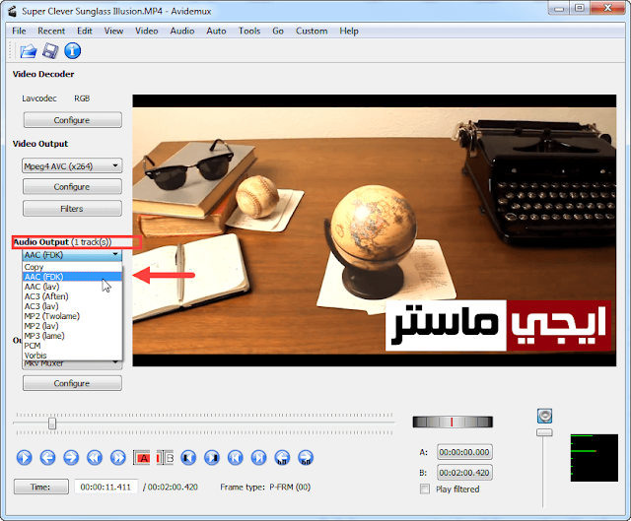Open the Recent menu
The width and height of the screenshot is (631, 521).
(x=51, y=31)
